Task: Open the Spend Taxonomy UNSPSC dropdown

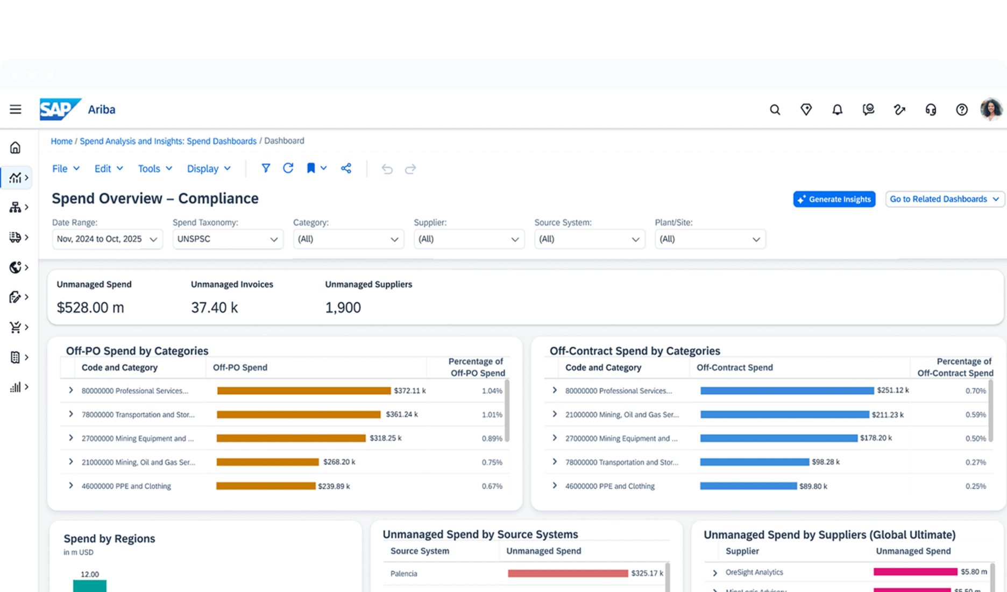Action: pos(228,239)
